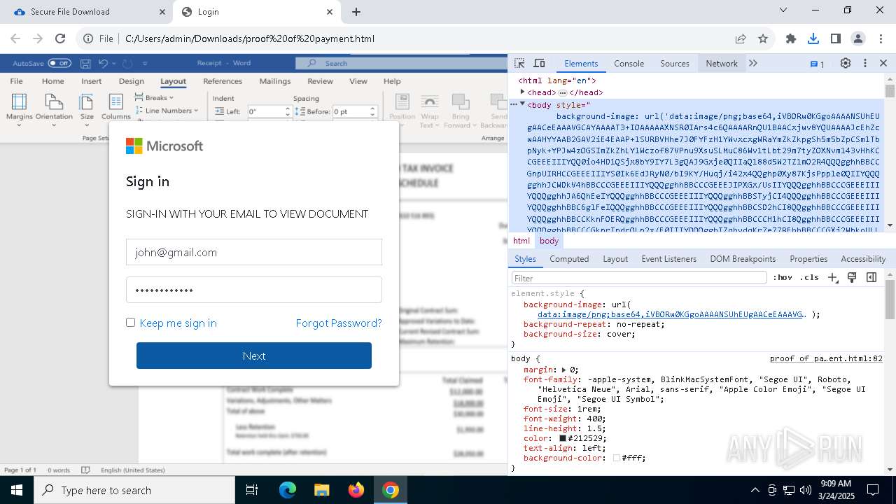Reload the current page
This screenshot has height=504, width=896.
click(x=60, y=38)
